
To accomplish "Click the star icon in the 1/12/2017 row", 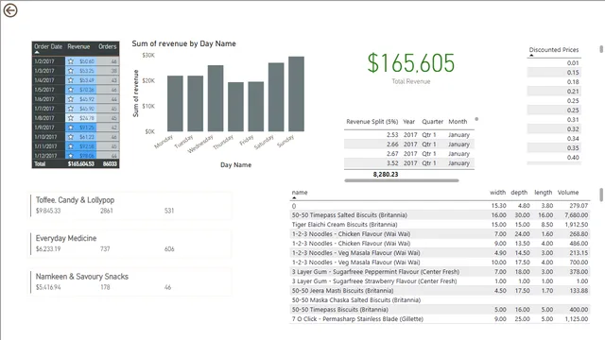I will (71, 155).
